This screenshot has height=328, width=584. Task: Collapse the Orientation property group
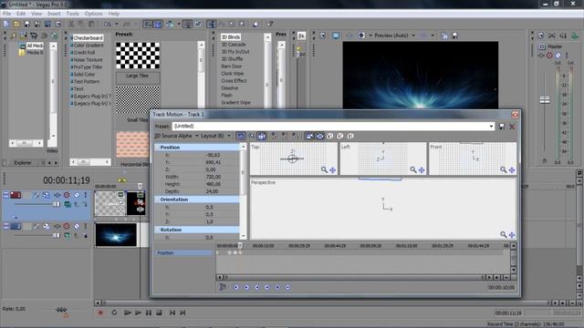157,200
